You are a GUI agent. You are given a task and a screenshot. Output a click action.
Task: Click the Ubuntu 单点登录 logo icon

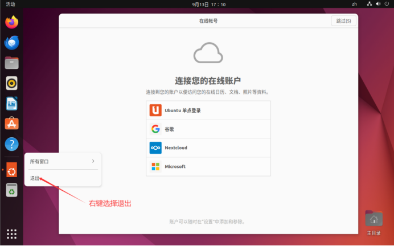coord(155,110)
